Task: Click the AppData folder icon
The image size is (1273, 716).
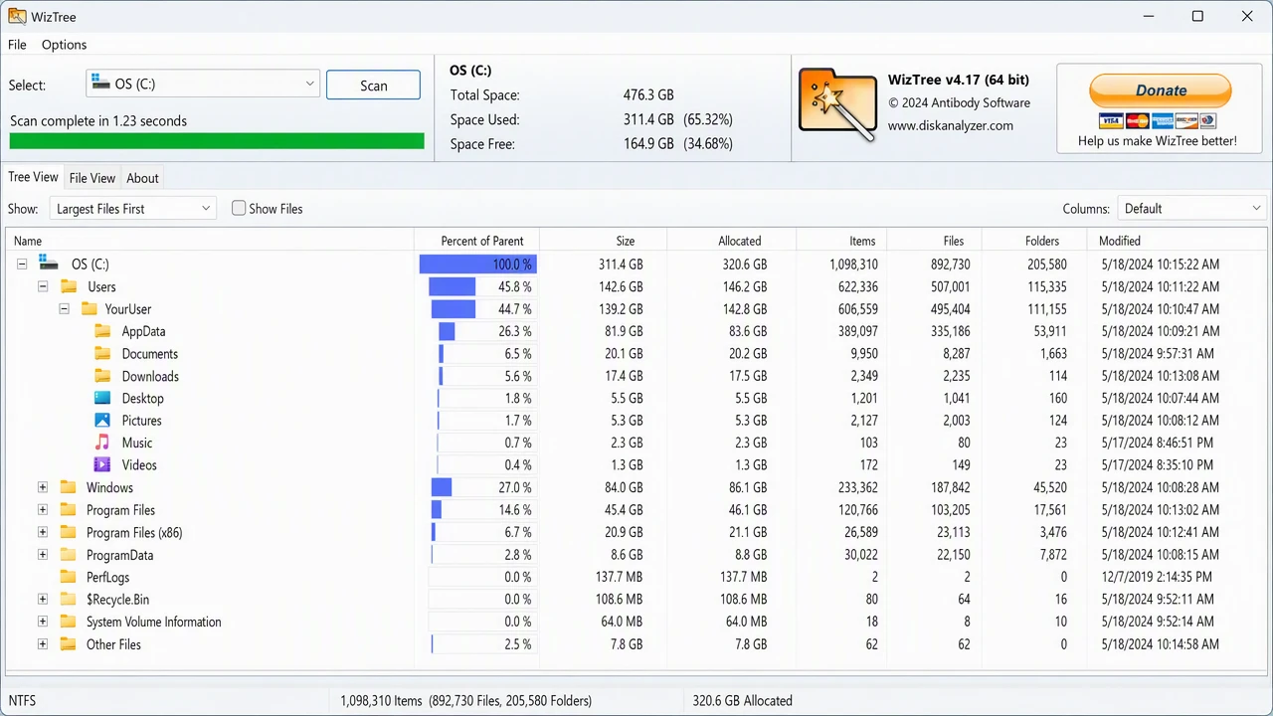Action: point(102,331)
